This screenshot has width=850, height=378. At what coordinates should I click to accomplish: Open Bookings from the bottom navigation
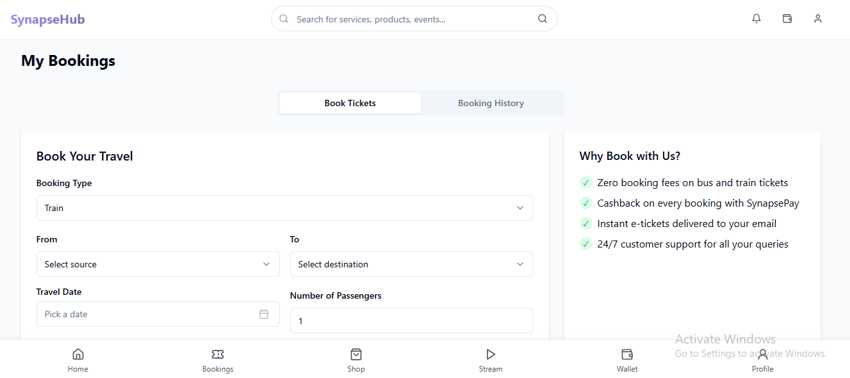click(218, 360)
